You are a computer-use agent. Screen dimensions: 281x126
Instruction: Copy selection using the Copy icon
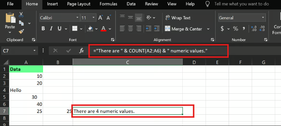coord(21,23)
